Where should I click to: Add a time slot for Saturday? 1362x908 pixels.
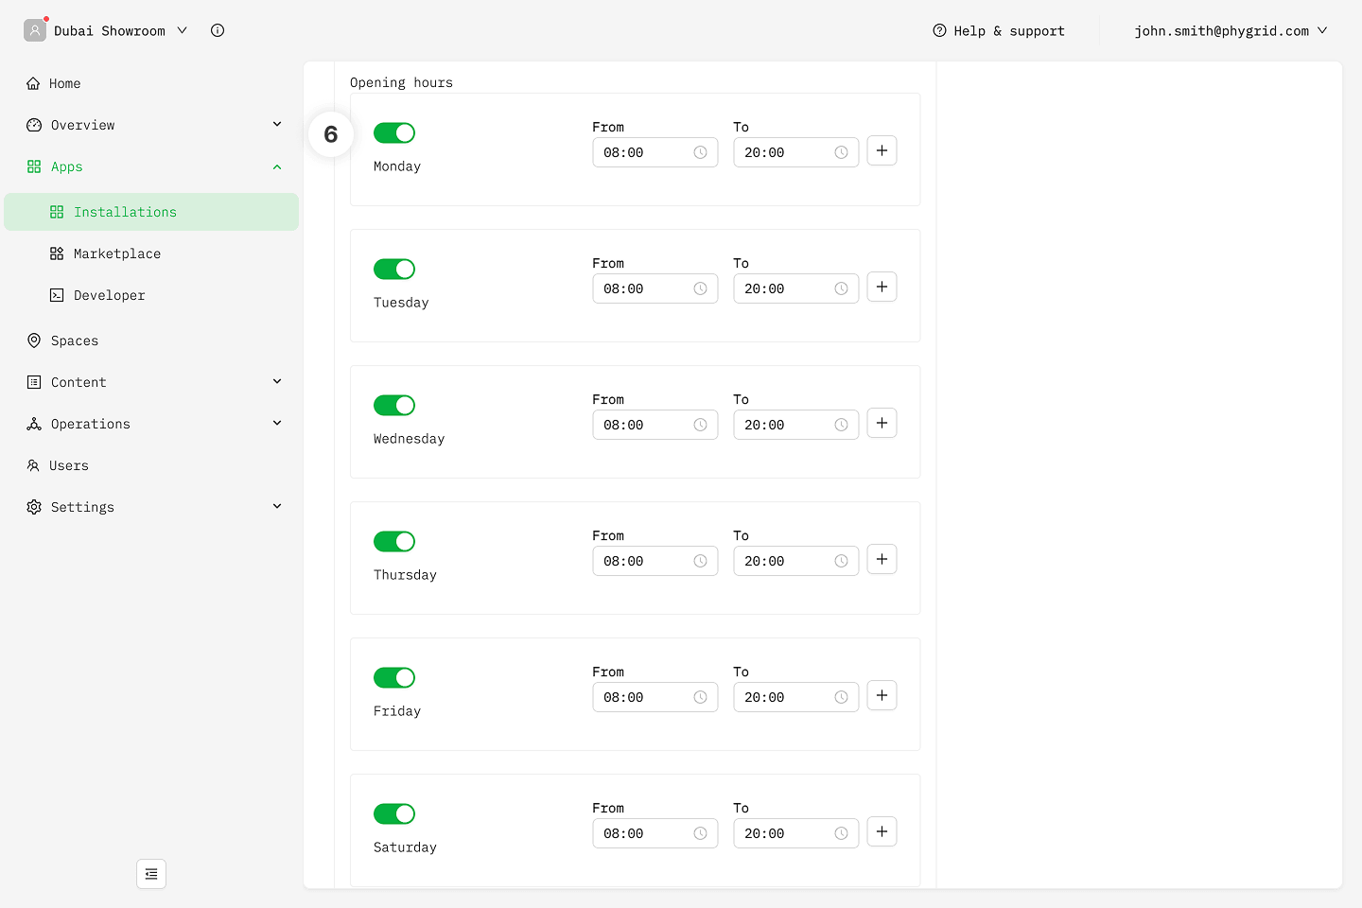point(882,832)
